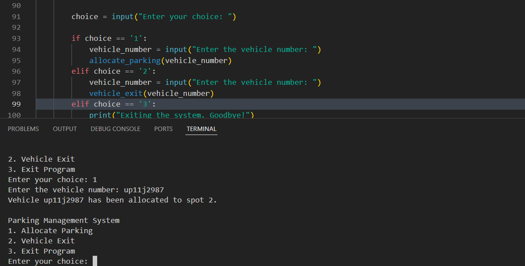This screenshot has width=525, height=266.
Task: Click line number 99 in the gutter
Action: click(16, 104)
